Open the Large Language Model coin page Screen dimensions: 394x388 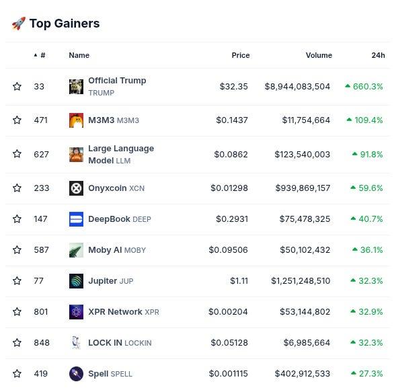coord(121,154)
